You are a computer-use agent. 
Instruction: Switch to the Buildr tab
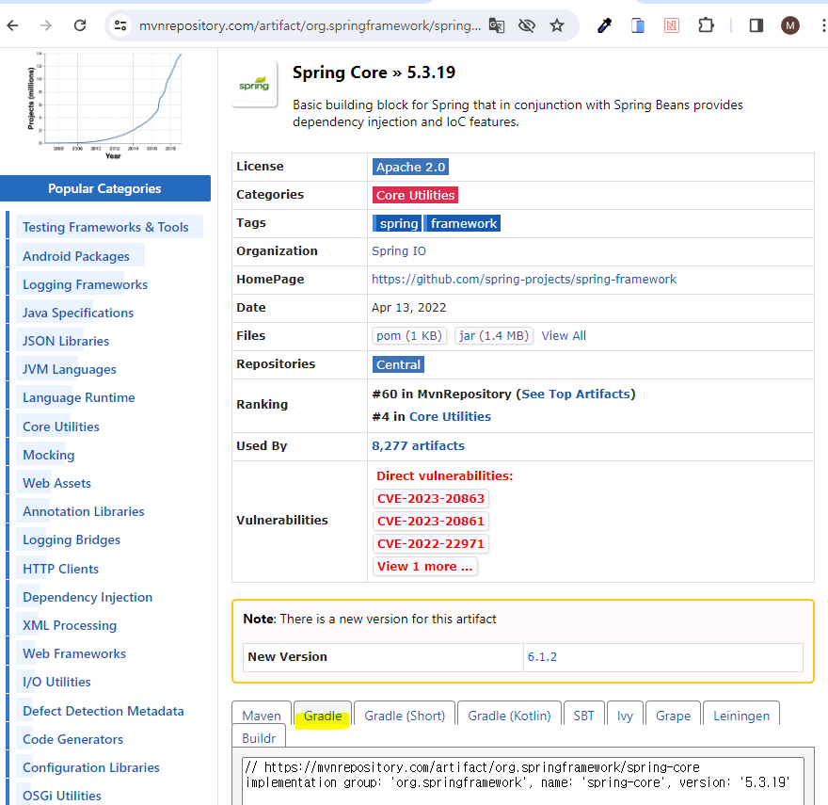click(x=259, y=738)
